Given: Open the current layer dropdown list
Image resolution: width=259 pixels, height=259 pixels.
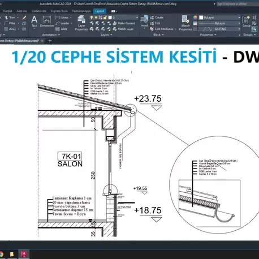Looking at the screenshot, I should 137,18.
